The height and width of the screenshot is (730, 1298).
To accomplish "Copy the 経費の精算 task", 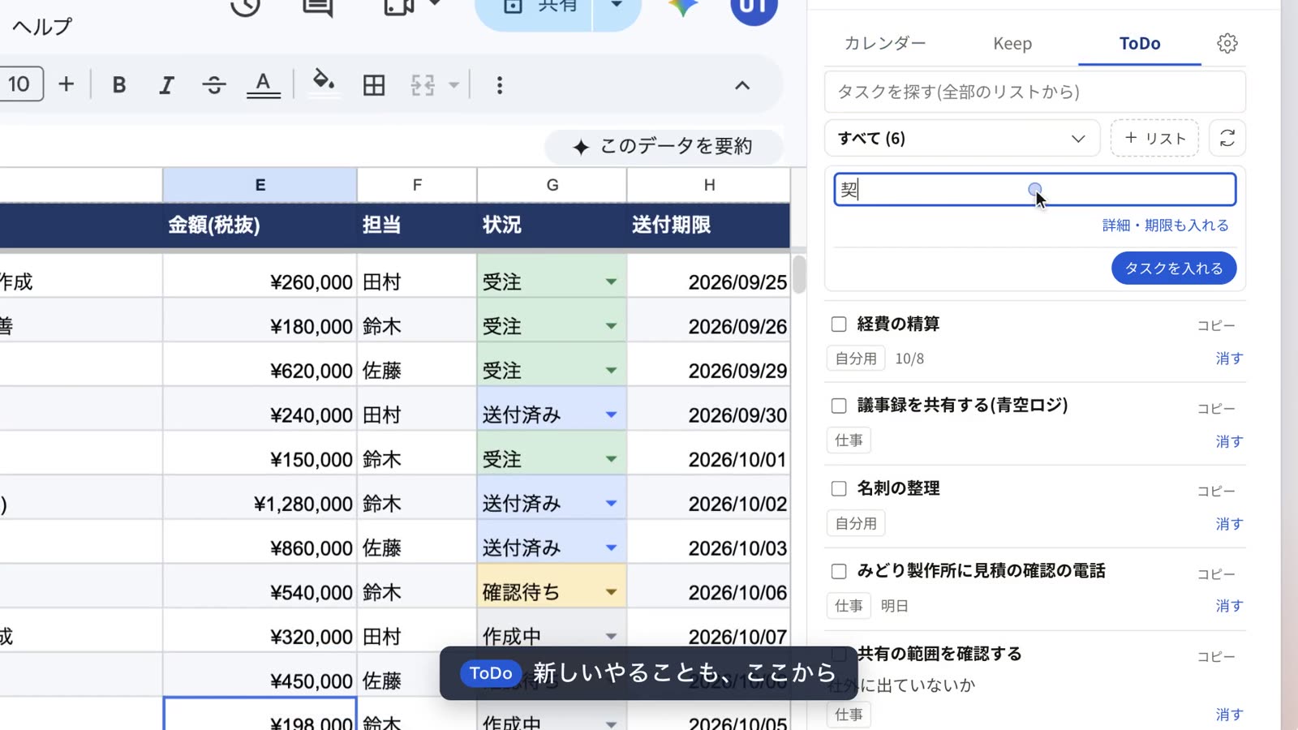I will [1216, 326].
